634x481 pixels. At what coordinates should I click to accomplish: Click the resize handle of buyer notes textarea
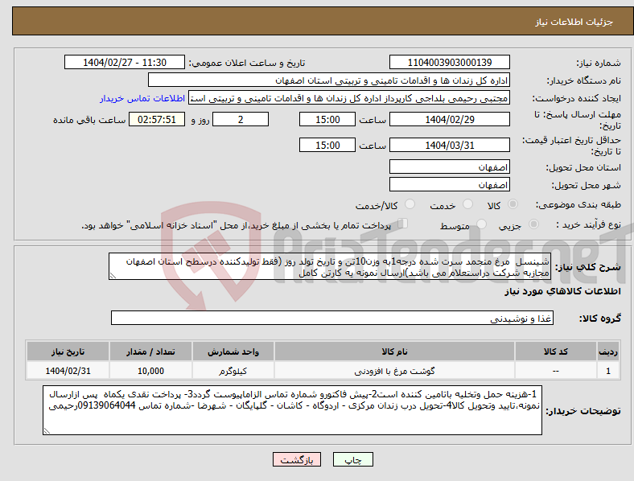(47, 431)
